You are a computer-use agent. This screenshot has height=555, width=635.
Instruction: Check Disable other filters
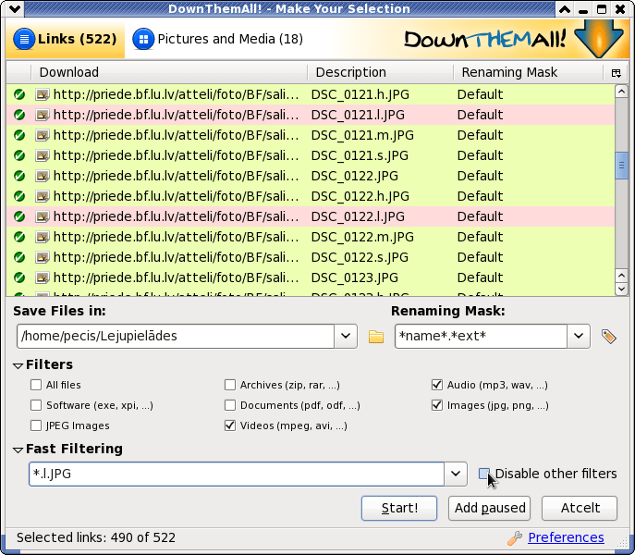484,474
